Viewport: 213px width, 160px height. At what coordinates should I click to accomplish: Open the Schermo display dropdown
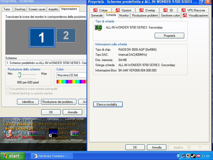tap(46, 63)
